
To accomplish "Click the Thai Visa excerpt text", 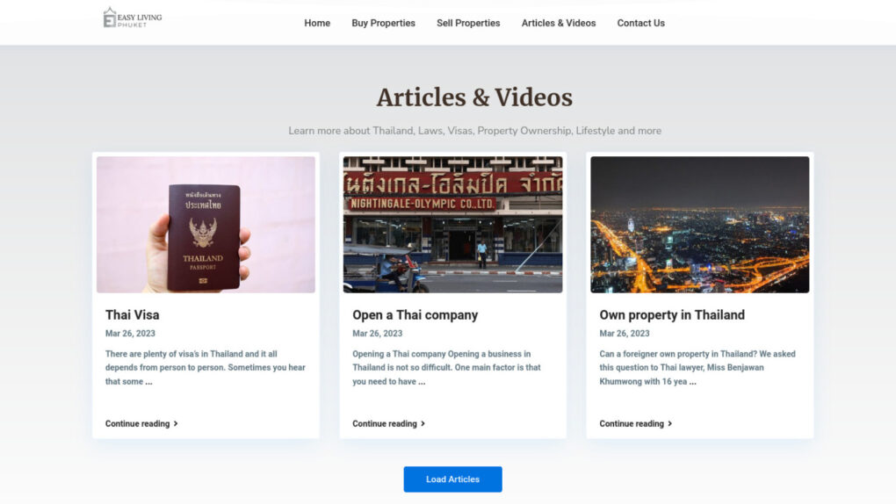I will pyautogui.click(x=206, y=367).
